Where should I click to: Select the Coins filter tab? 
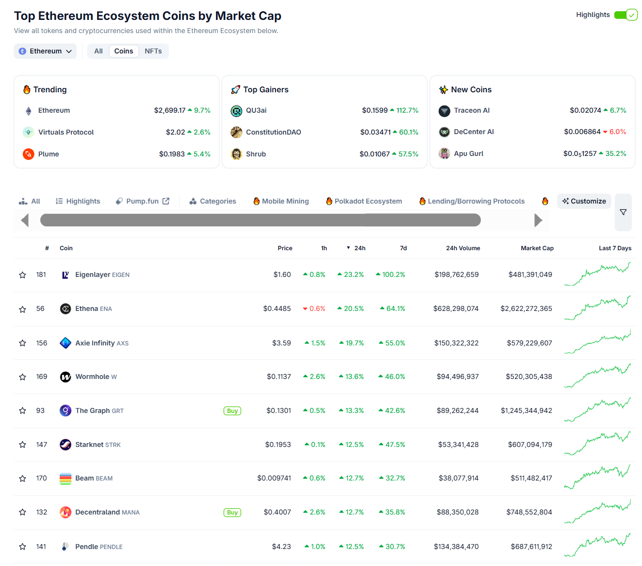click(124, 51)
